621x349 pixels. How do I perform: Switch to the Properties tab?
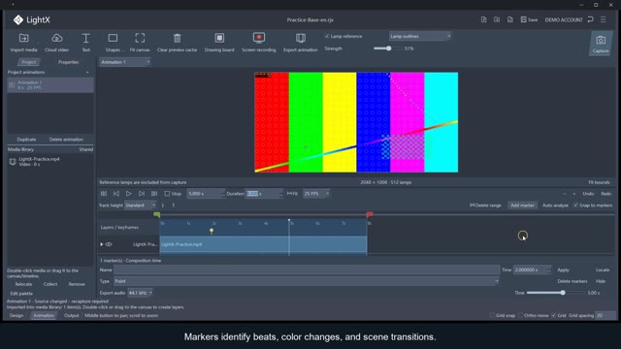click(68, 62)
